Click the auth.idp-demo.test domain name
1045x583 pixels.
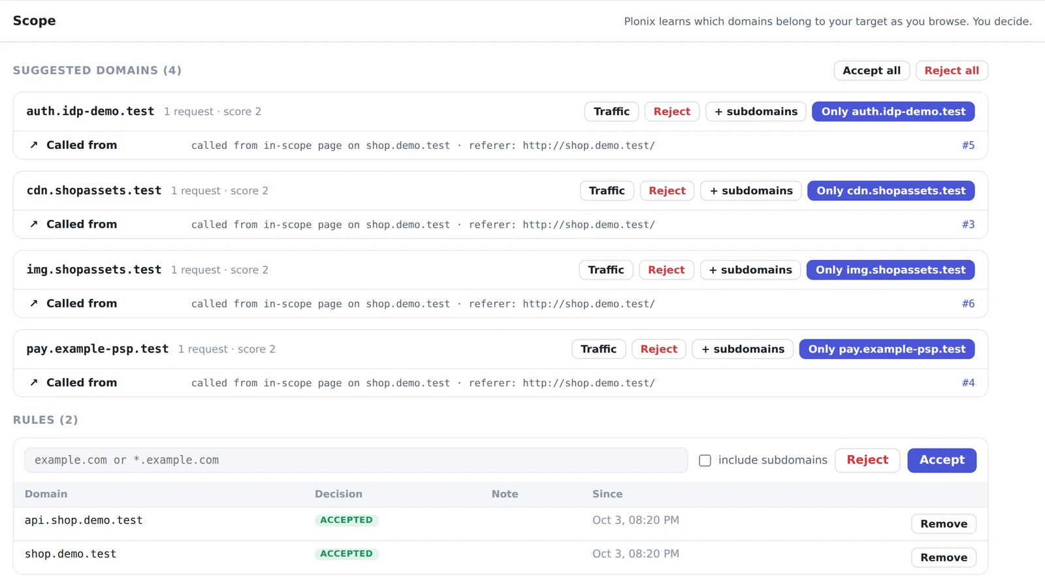coord(90,111)
